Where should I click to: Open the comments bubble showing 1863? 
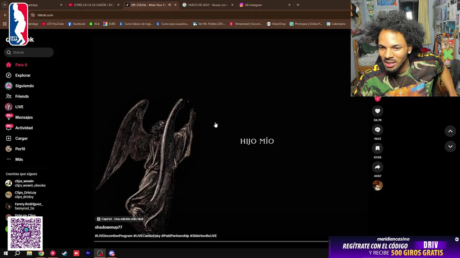pos(377,130)
